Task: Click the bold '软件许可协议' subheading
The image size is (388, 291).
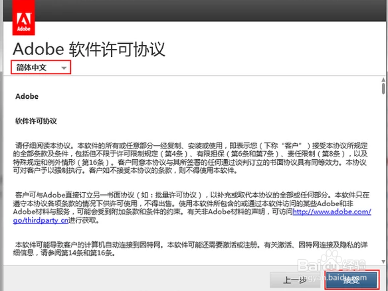Action: (36, 121)
